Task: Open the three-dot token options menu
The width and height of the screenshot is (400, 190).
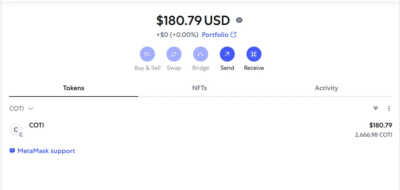Action: point(389,108)
